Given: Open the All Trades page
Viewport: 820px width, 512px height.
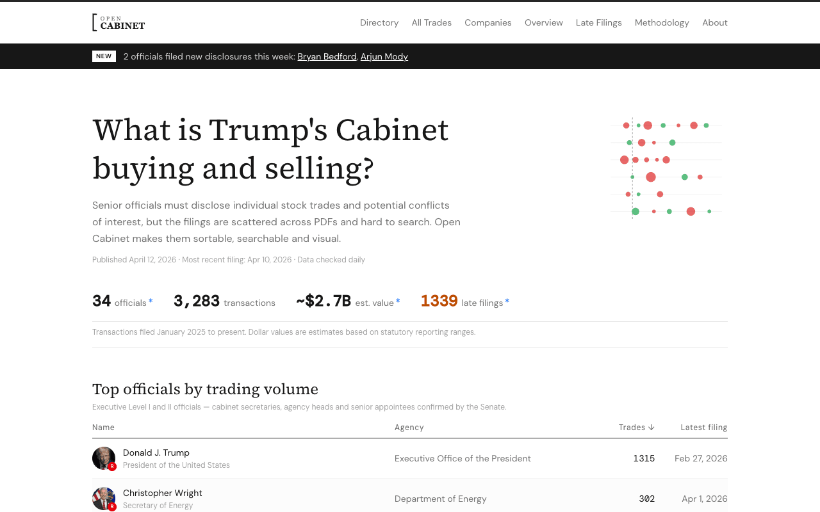Looking at the screenshot, I should (x=432, y=22).
